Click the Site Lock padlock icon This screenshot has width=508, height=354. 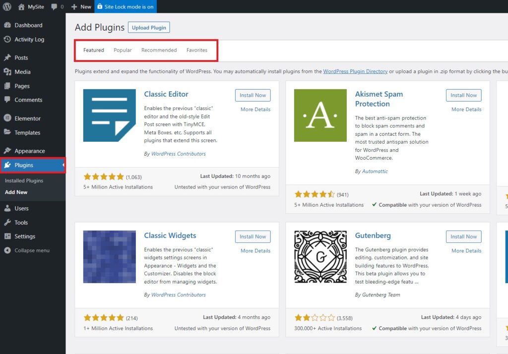click(100, 6)
